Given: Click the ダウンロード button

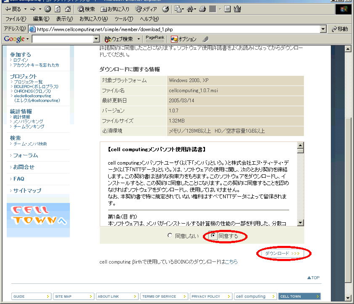Looking at the screenshot, I should coord(282,253).
